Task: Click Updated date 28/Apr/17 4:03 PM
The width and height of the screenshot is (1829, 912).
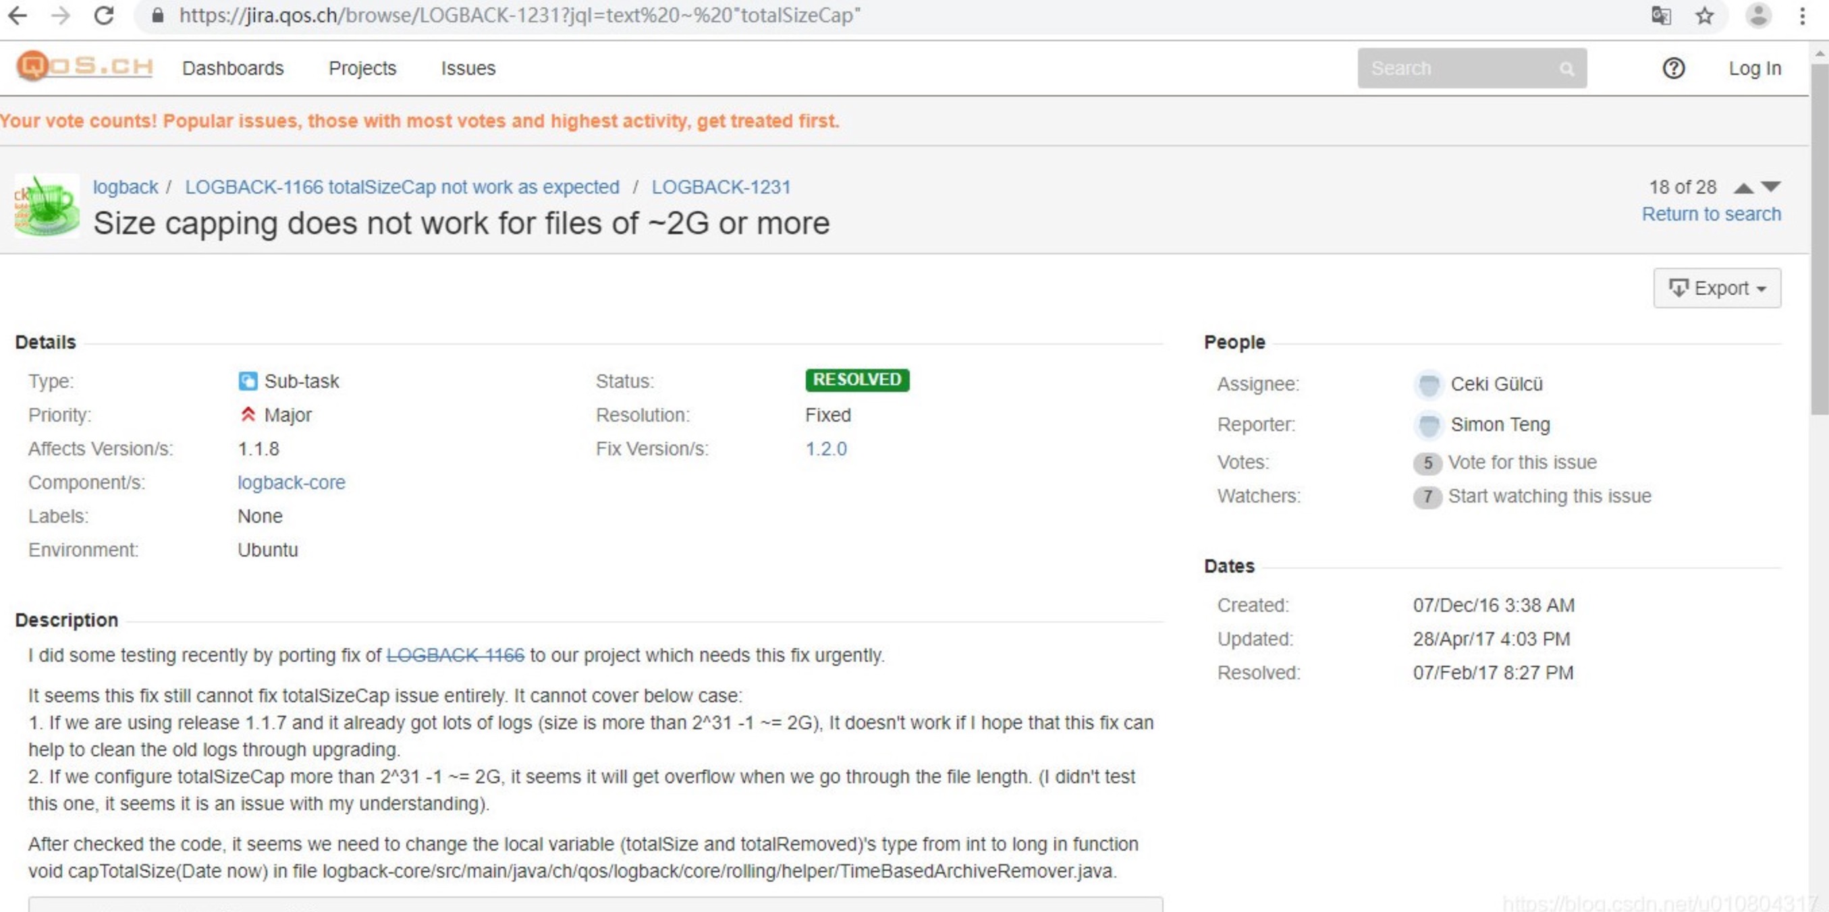Action: 1491,639
